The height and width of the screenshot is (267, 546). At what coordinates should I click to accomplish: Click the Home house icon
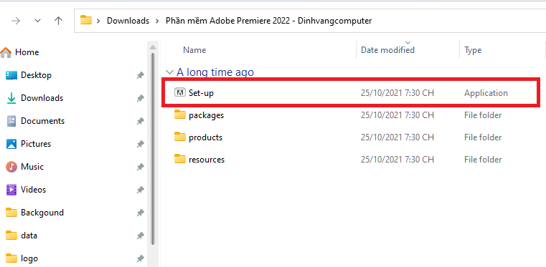[6, 52]
